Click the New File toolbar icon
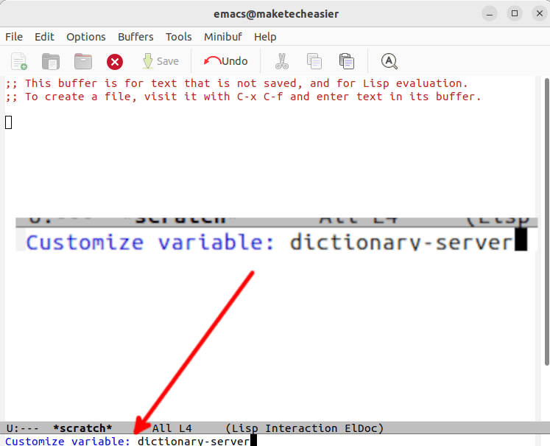The image size is (550, 446). (x=19, y=61)
